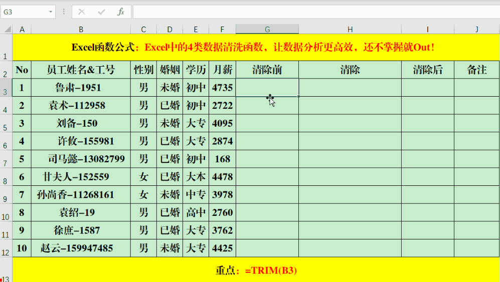
Task: Click cell 袁绍–19
Action: 81,212
